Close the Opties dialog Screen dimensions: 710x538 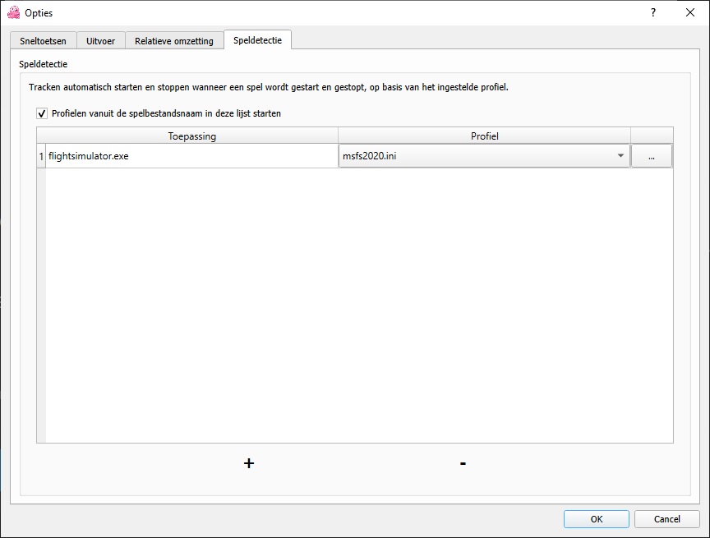690,12
